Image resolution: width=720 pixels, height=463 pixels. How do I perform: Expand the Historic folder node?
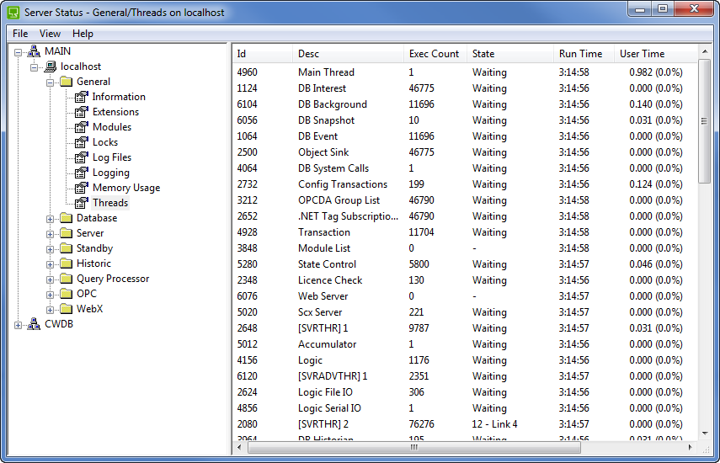point(50,263)
